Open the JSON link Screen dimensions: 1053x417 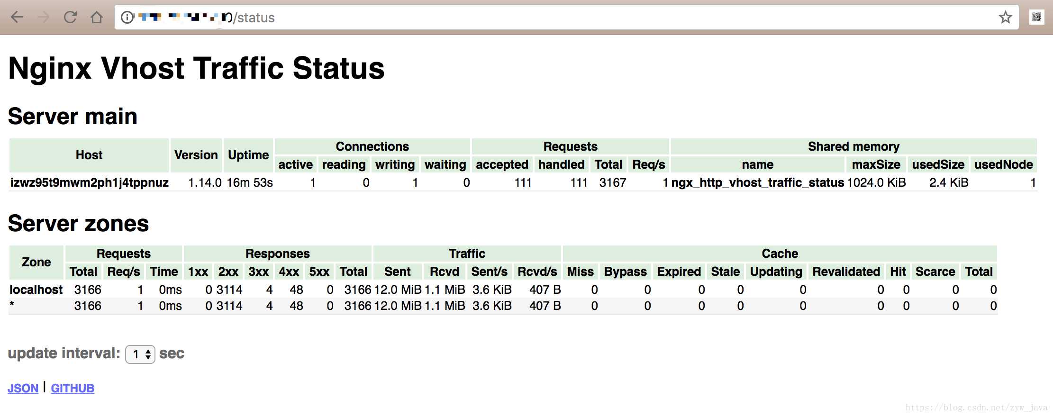(23, 388)
